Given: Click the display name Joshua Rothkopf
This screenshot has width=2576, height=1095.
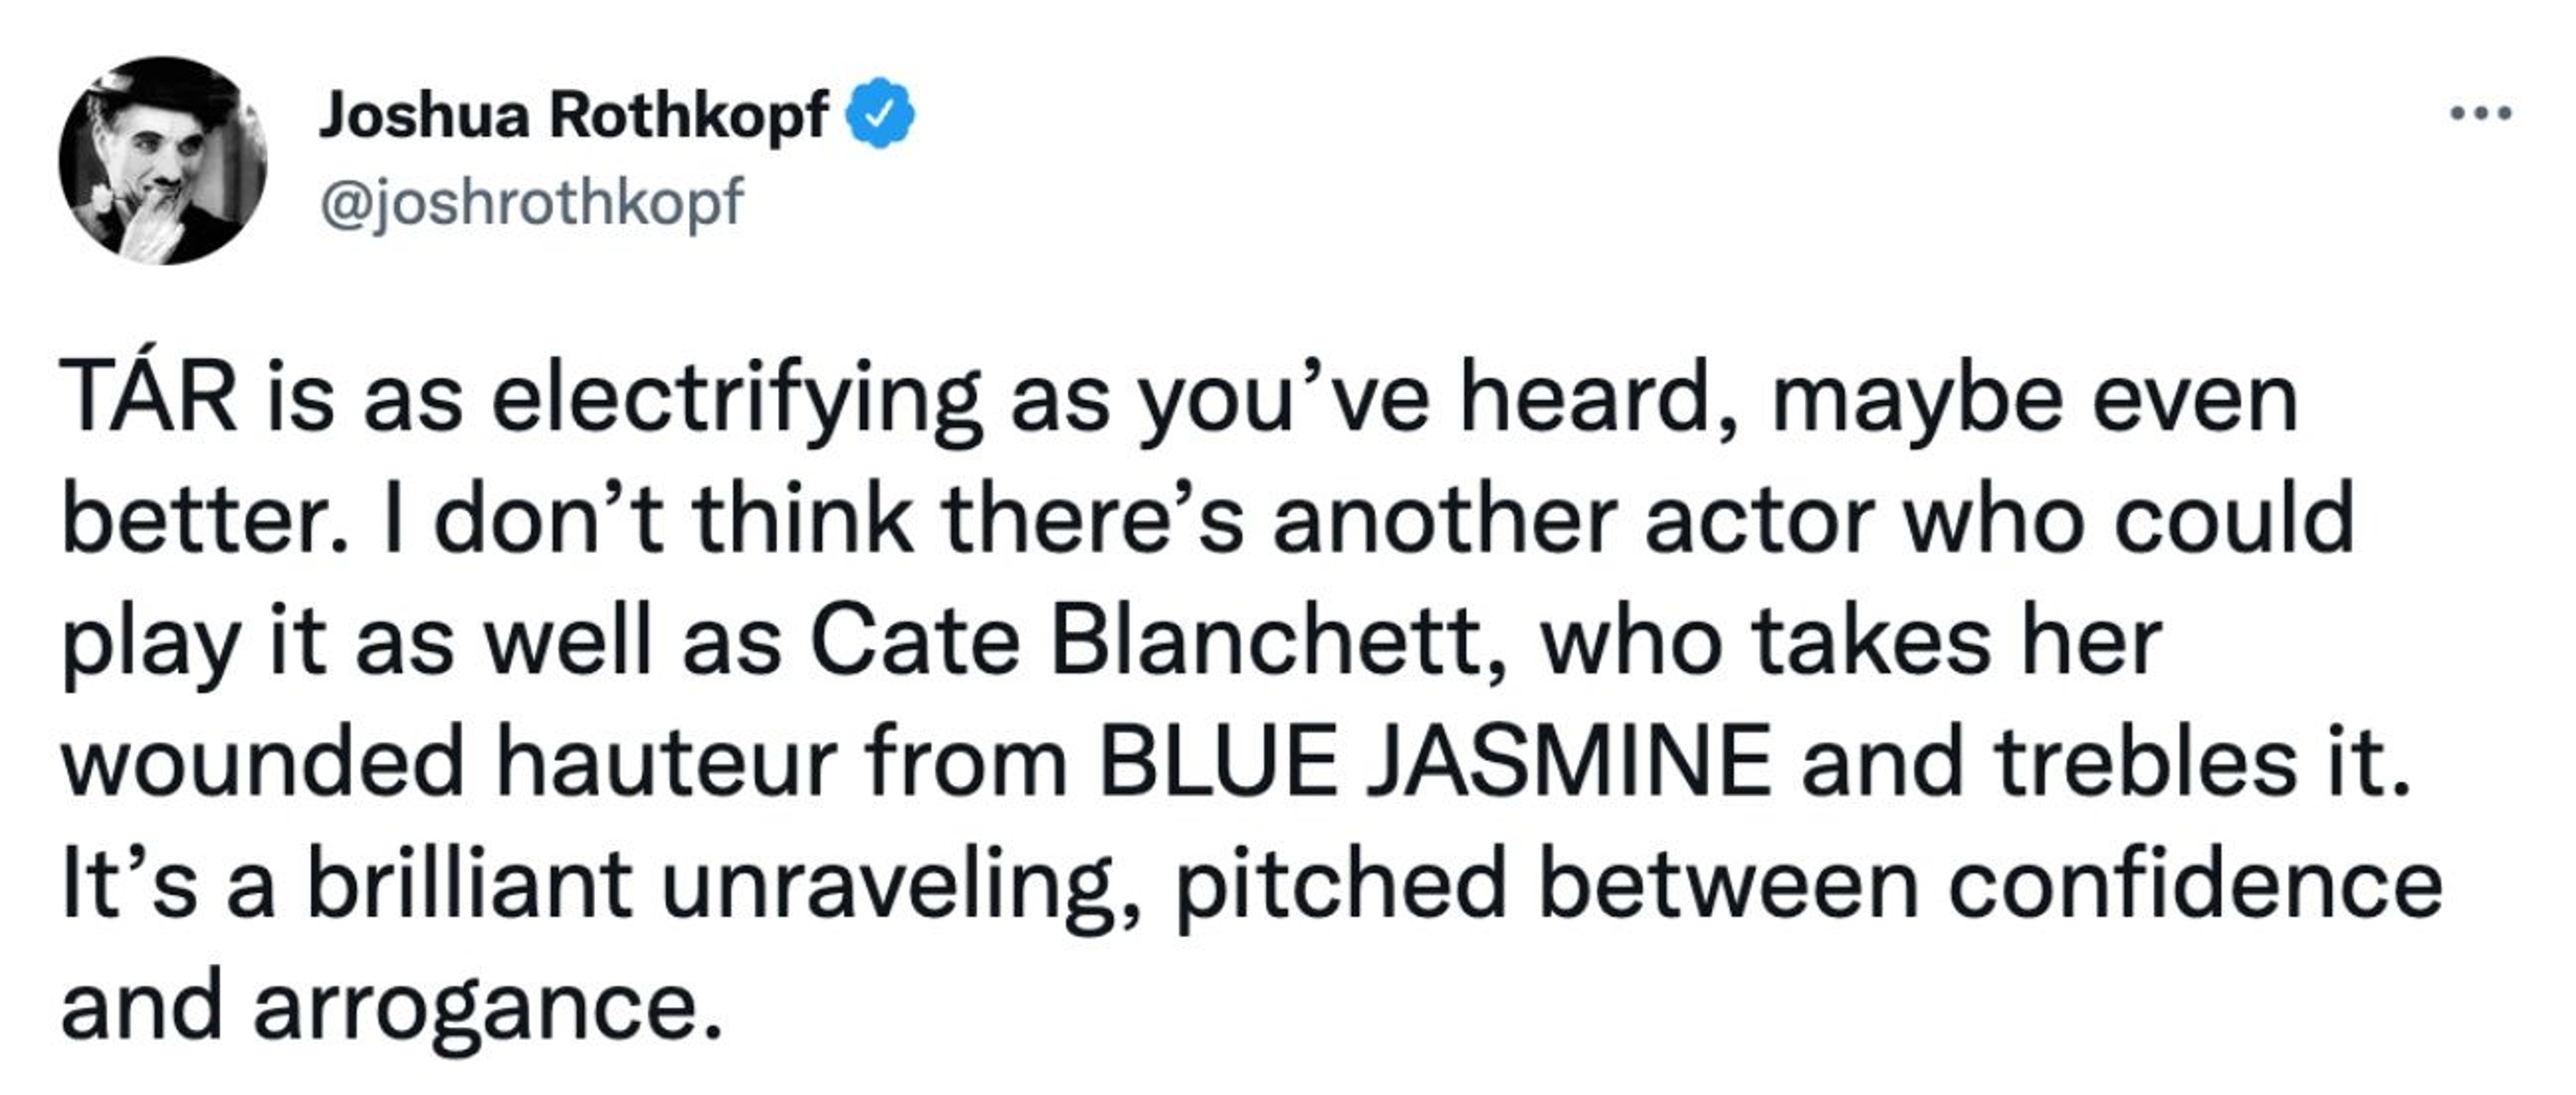Looking at the screenshot, I should (x=573, y=115).
